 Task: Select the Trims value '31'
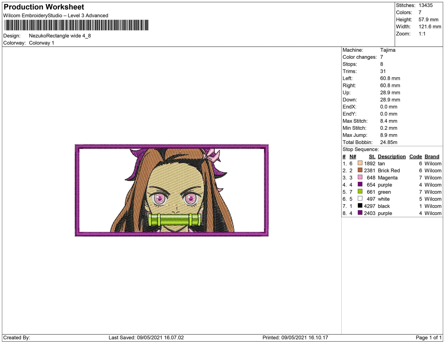383,71
